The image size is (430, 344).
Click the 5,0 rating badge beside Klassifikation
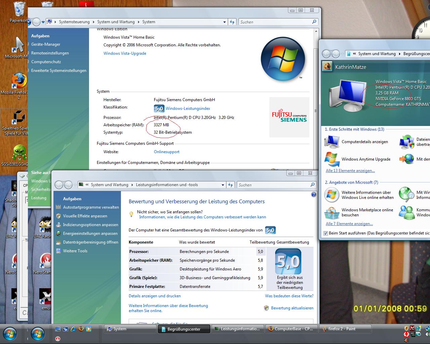tap(159, 109)
